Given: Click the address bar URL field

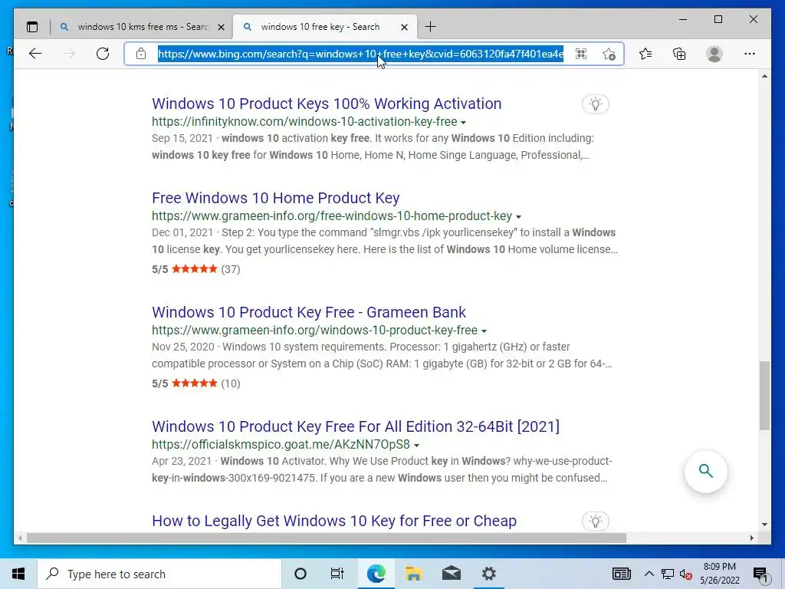Looking at the screenshot, I should [x=360, y=54].
